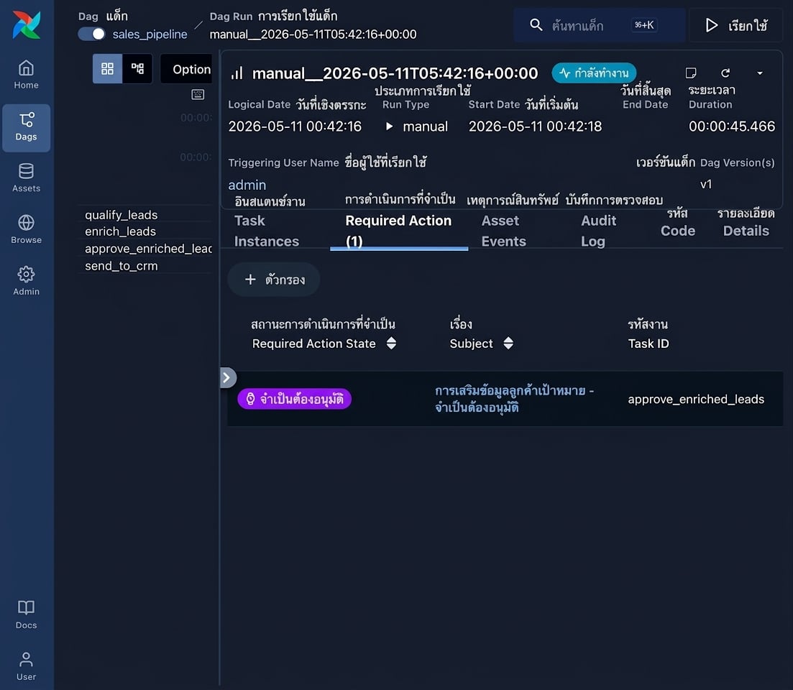Switch to the Task Instances tab
Image resolution: width=793 pixels, height=690 pixels.
tap(267, 231)
